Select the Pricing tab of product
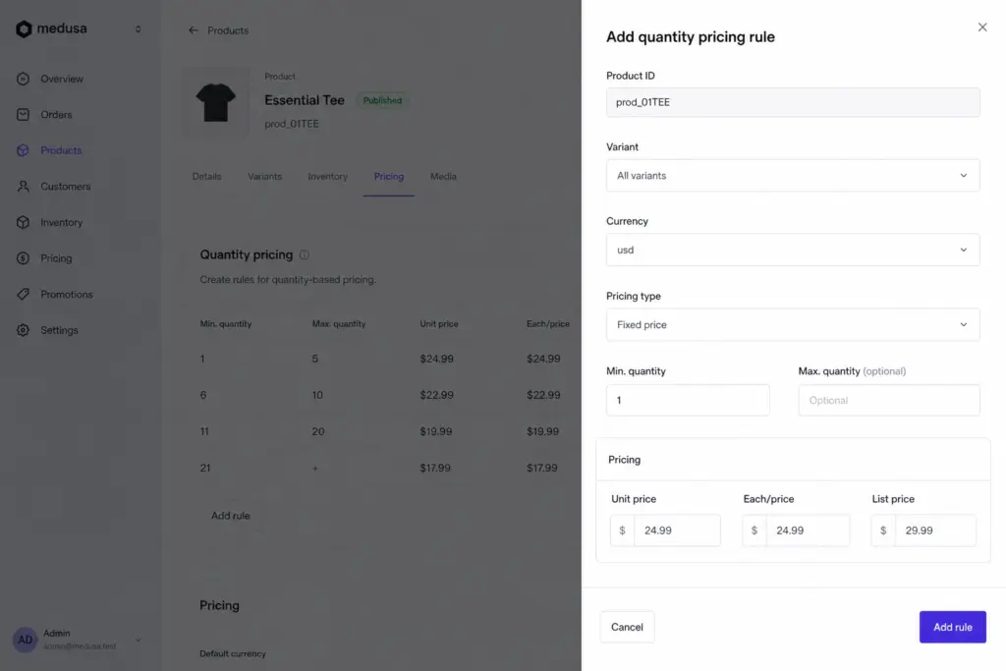This screenshot has height=671, width=1006. pos(389,177)
